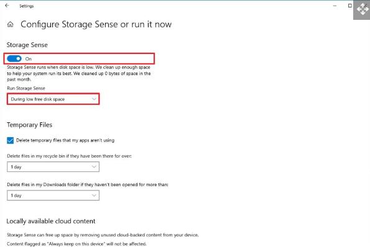Click the chevron in the Run Storage Sense dropdown
The height and width of the screenshot is (247, 370).
coord(94,99)
